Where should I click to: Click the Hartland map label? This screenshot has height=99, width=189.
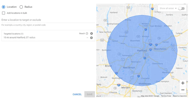[114, 12]
